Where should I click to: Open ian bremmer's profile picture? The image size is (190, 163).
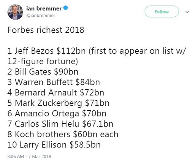(x=15, y=12)
